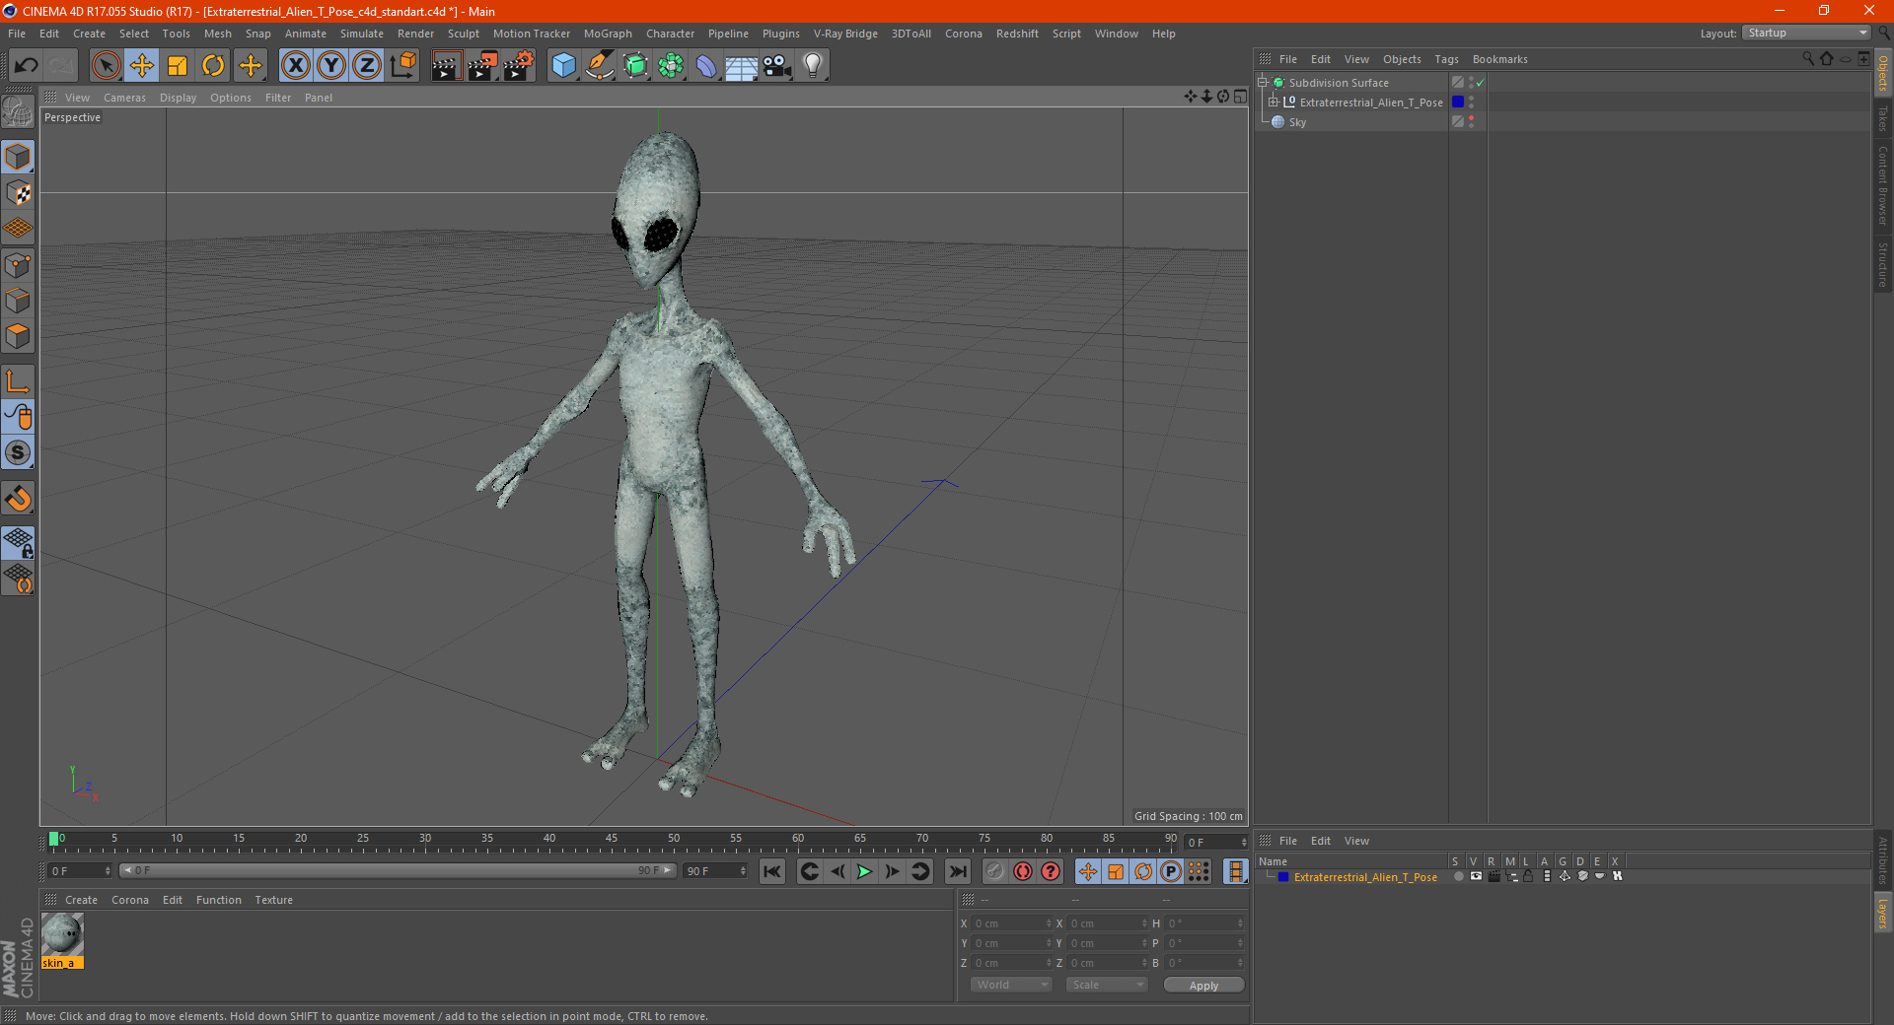Open the World coordinate dropdown
The image size is (1894, 1025).
[x=1012, y=985]
